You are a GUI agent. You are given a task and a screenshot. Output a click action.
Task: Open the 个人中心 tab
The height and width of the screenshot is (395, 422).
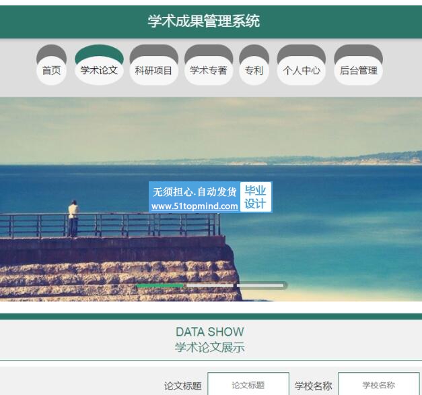tap(302, 65)
